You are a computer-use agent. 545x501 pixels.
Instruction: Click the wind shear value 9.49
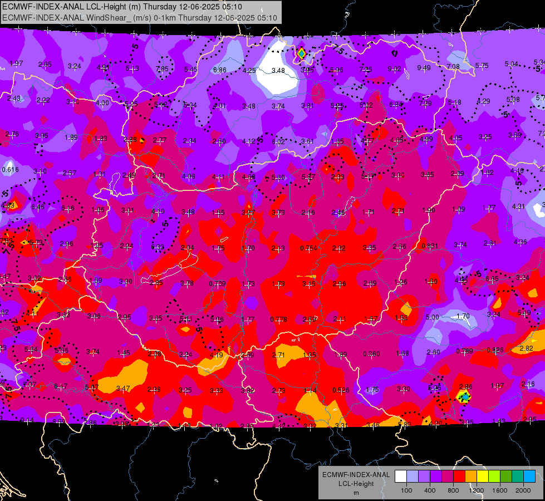point(424,68)
